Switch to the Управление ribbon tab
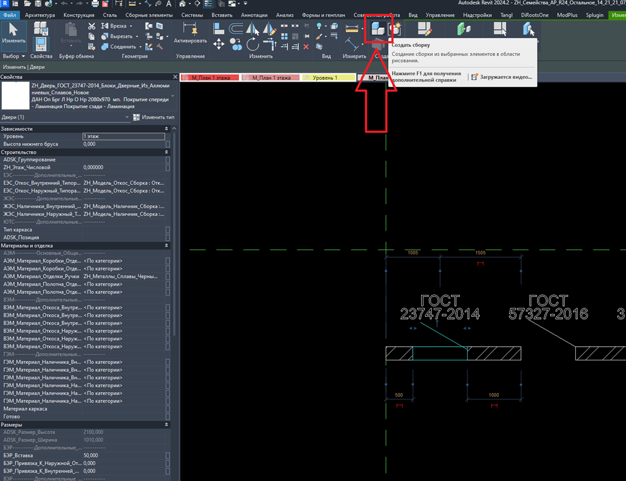This screenshot has height=481, width=626. [440, 15]
